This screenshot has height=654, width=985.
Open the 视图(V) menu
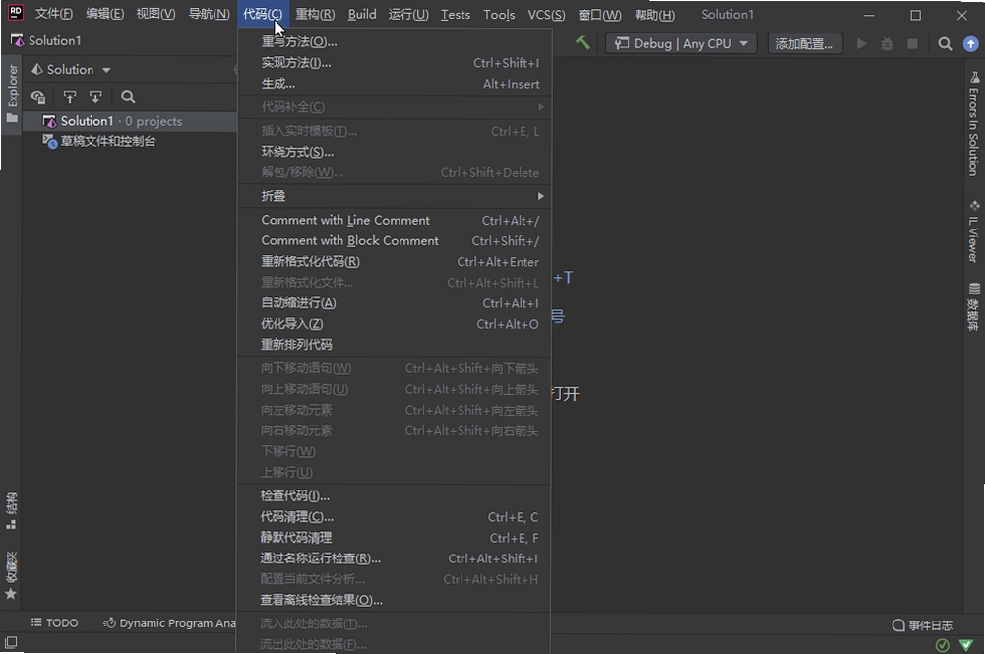pyautogui.click(x=155, y=14)
